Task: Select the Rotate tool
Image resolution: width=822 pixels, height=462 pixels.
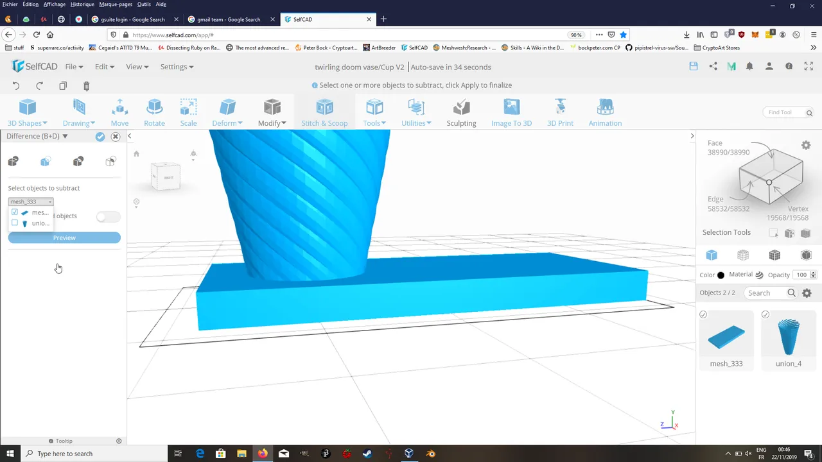Action: pyautogui.click(x=154, y=113)
